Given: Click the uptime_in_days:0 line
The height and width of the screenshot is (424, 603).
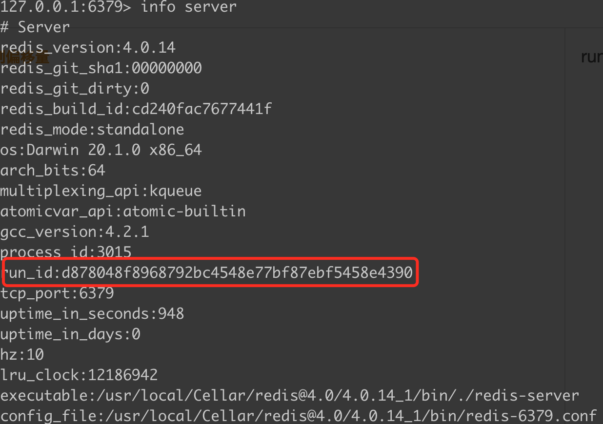Looking at the screenshot, I should pos(70,334).
